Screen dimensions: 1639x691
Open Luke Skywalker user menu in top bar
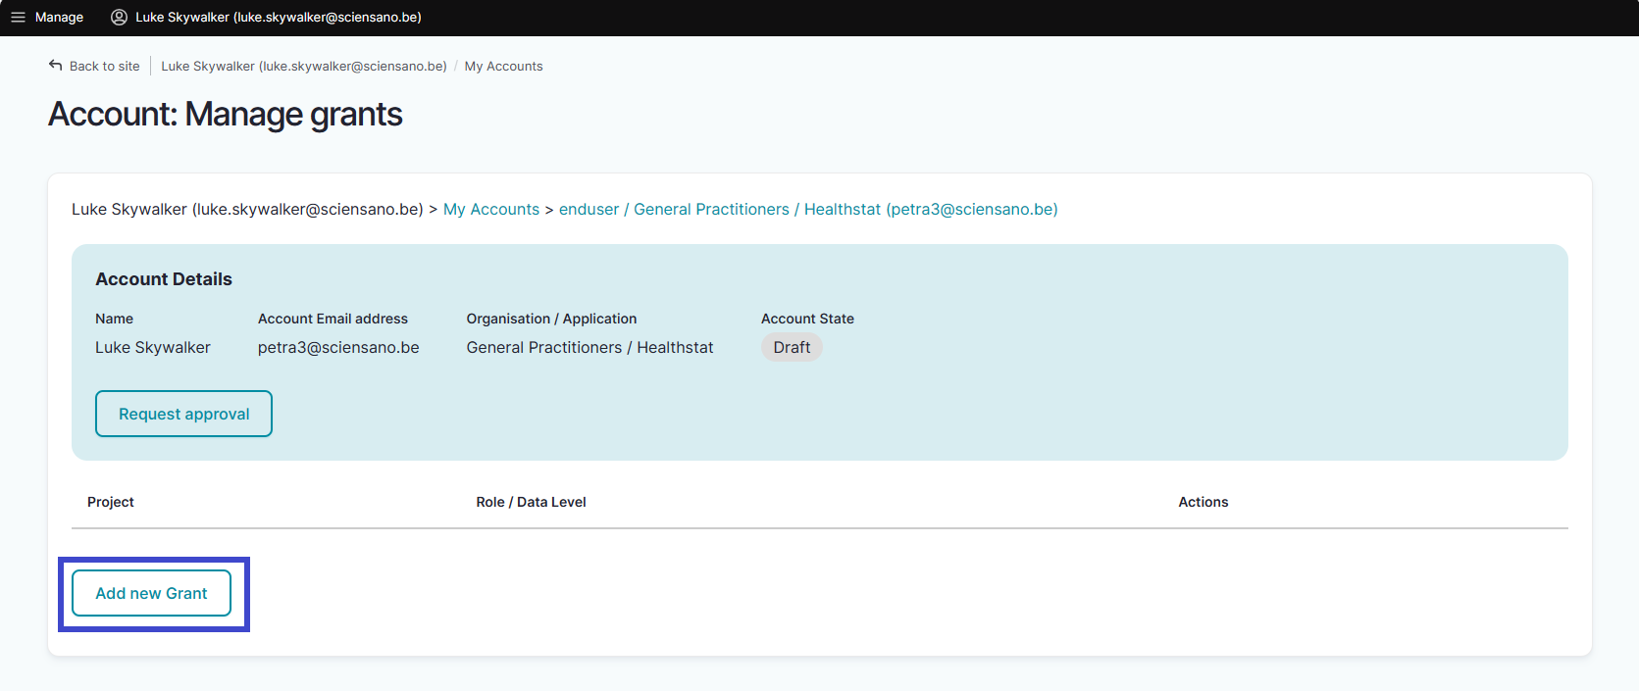pos(278,18)
